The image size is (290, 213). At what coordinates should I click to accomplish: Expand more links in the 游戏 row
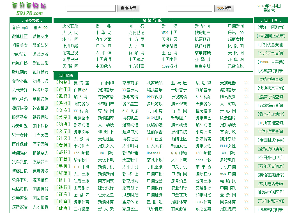(246, 104)
